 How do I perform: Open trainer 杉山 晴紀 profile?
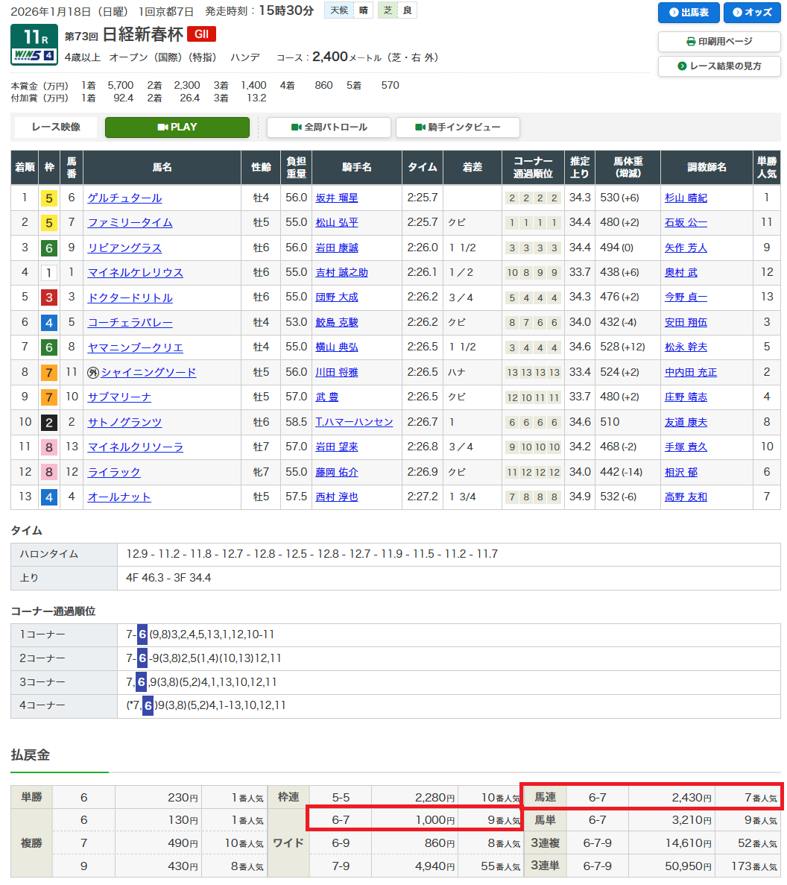click(686, 198)
